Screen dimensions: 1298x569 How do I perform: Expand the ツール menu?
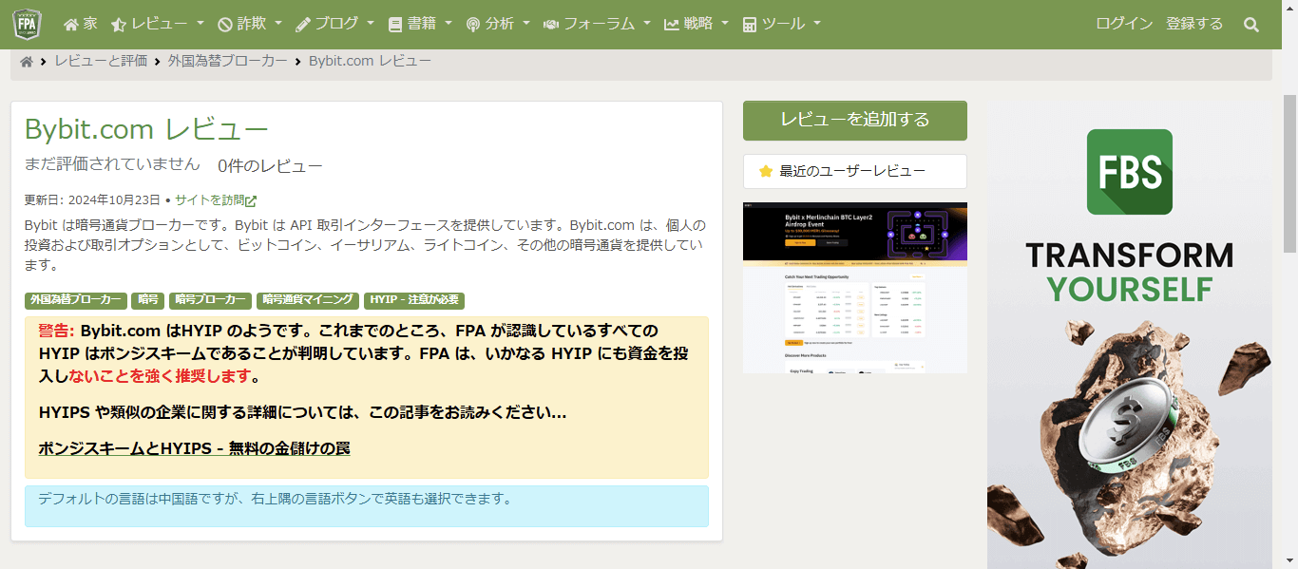[781, 24]
